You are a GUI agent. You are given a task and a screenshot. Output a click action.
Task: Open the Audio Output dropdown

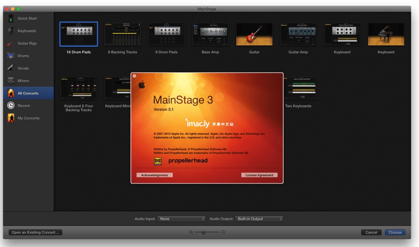259,219
